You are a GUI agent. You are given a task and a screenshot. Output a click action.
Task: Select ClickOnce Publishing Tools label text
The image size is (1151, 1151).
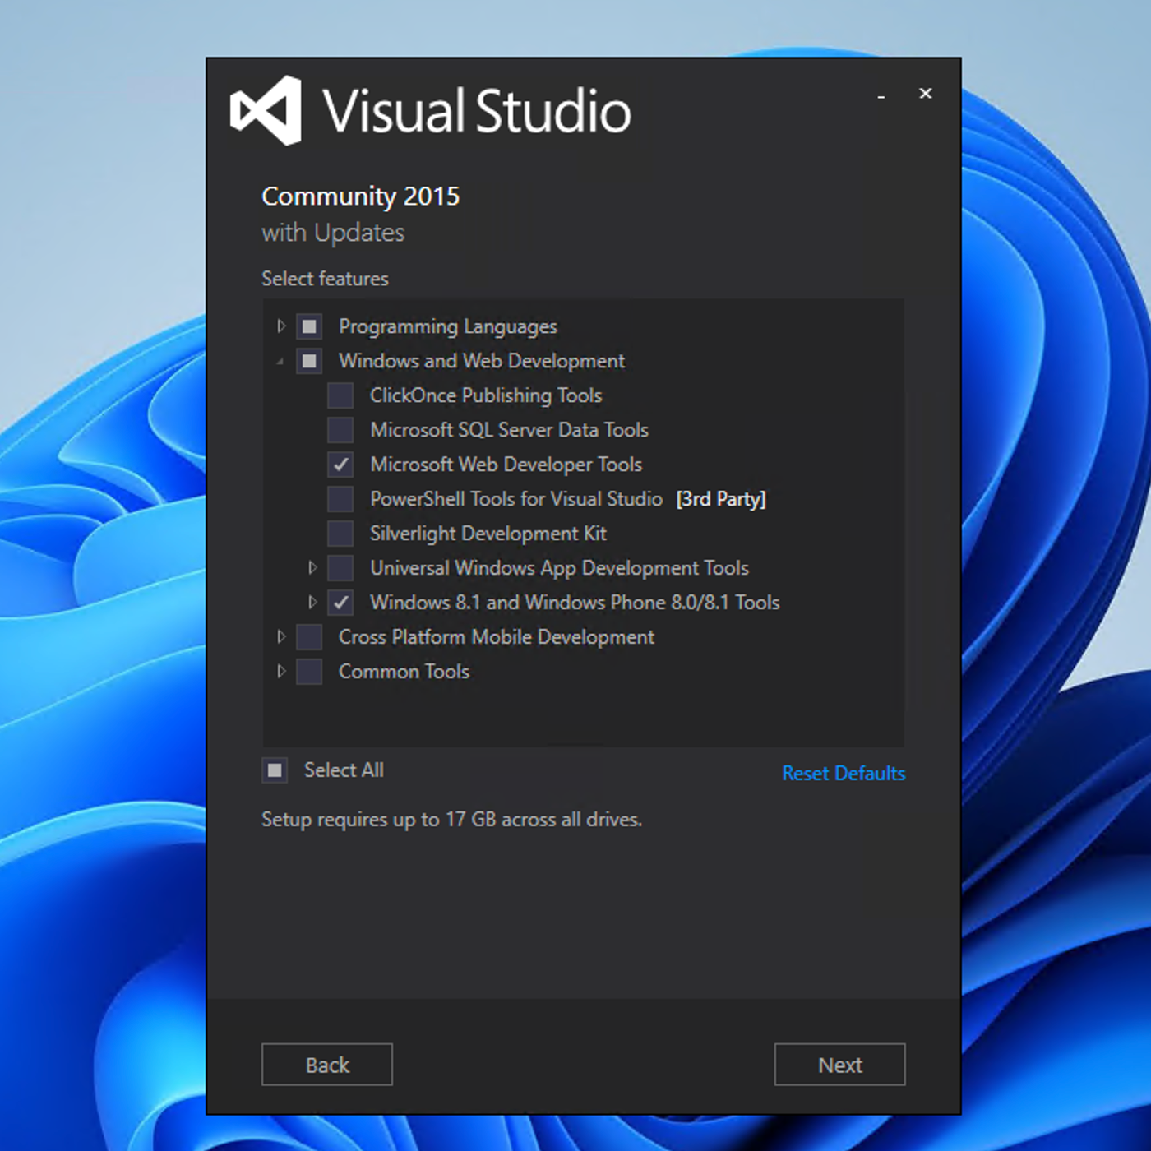pyautogui.click(x=486, y=396)
